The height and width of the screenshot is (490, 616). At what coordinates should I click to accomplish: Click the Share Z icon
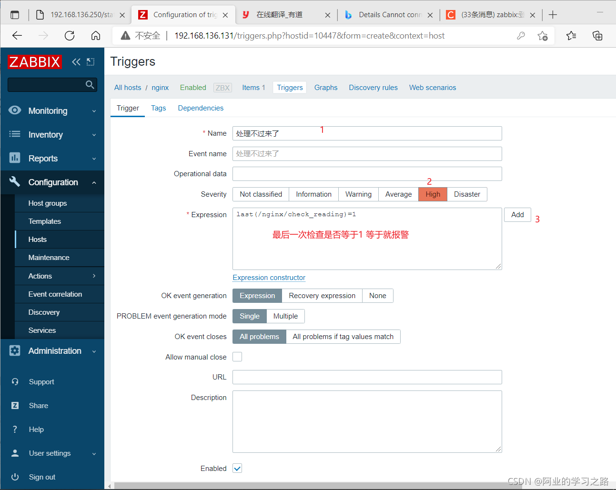pyautogui.click(x=15, y=406)
